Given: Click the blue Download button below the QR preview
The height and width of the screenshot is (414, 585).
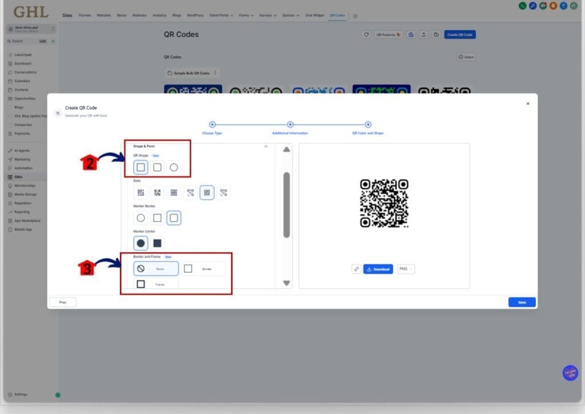Looking at the screenshot, I should pos(378,269).
